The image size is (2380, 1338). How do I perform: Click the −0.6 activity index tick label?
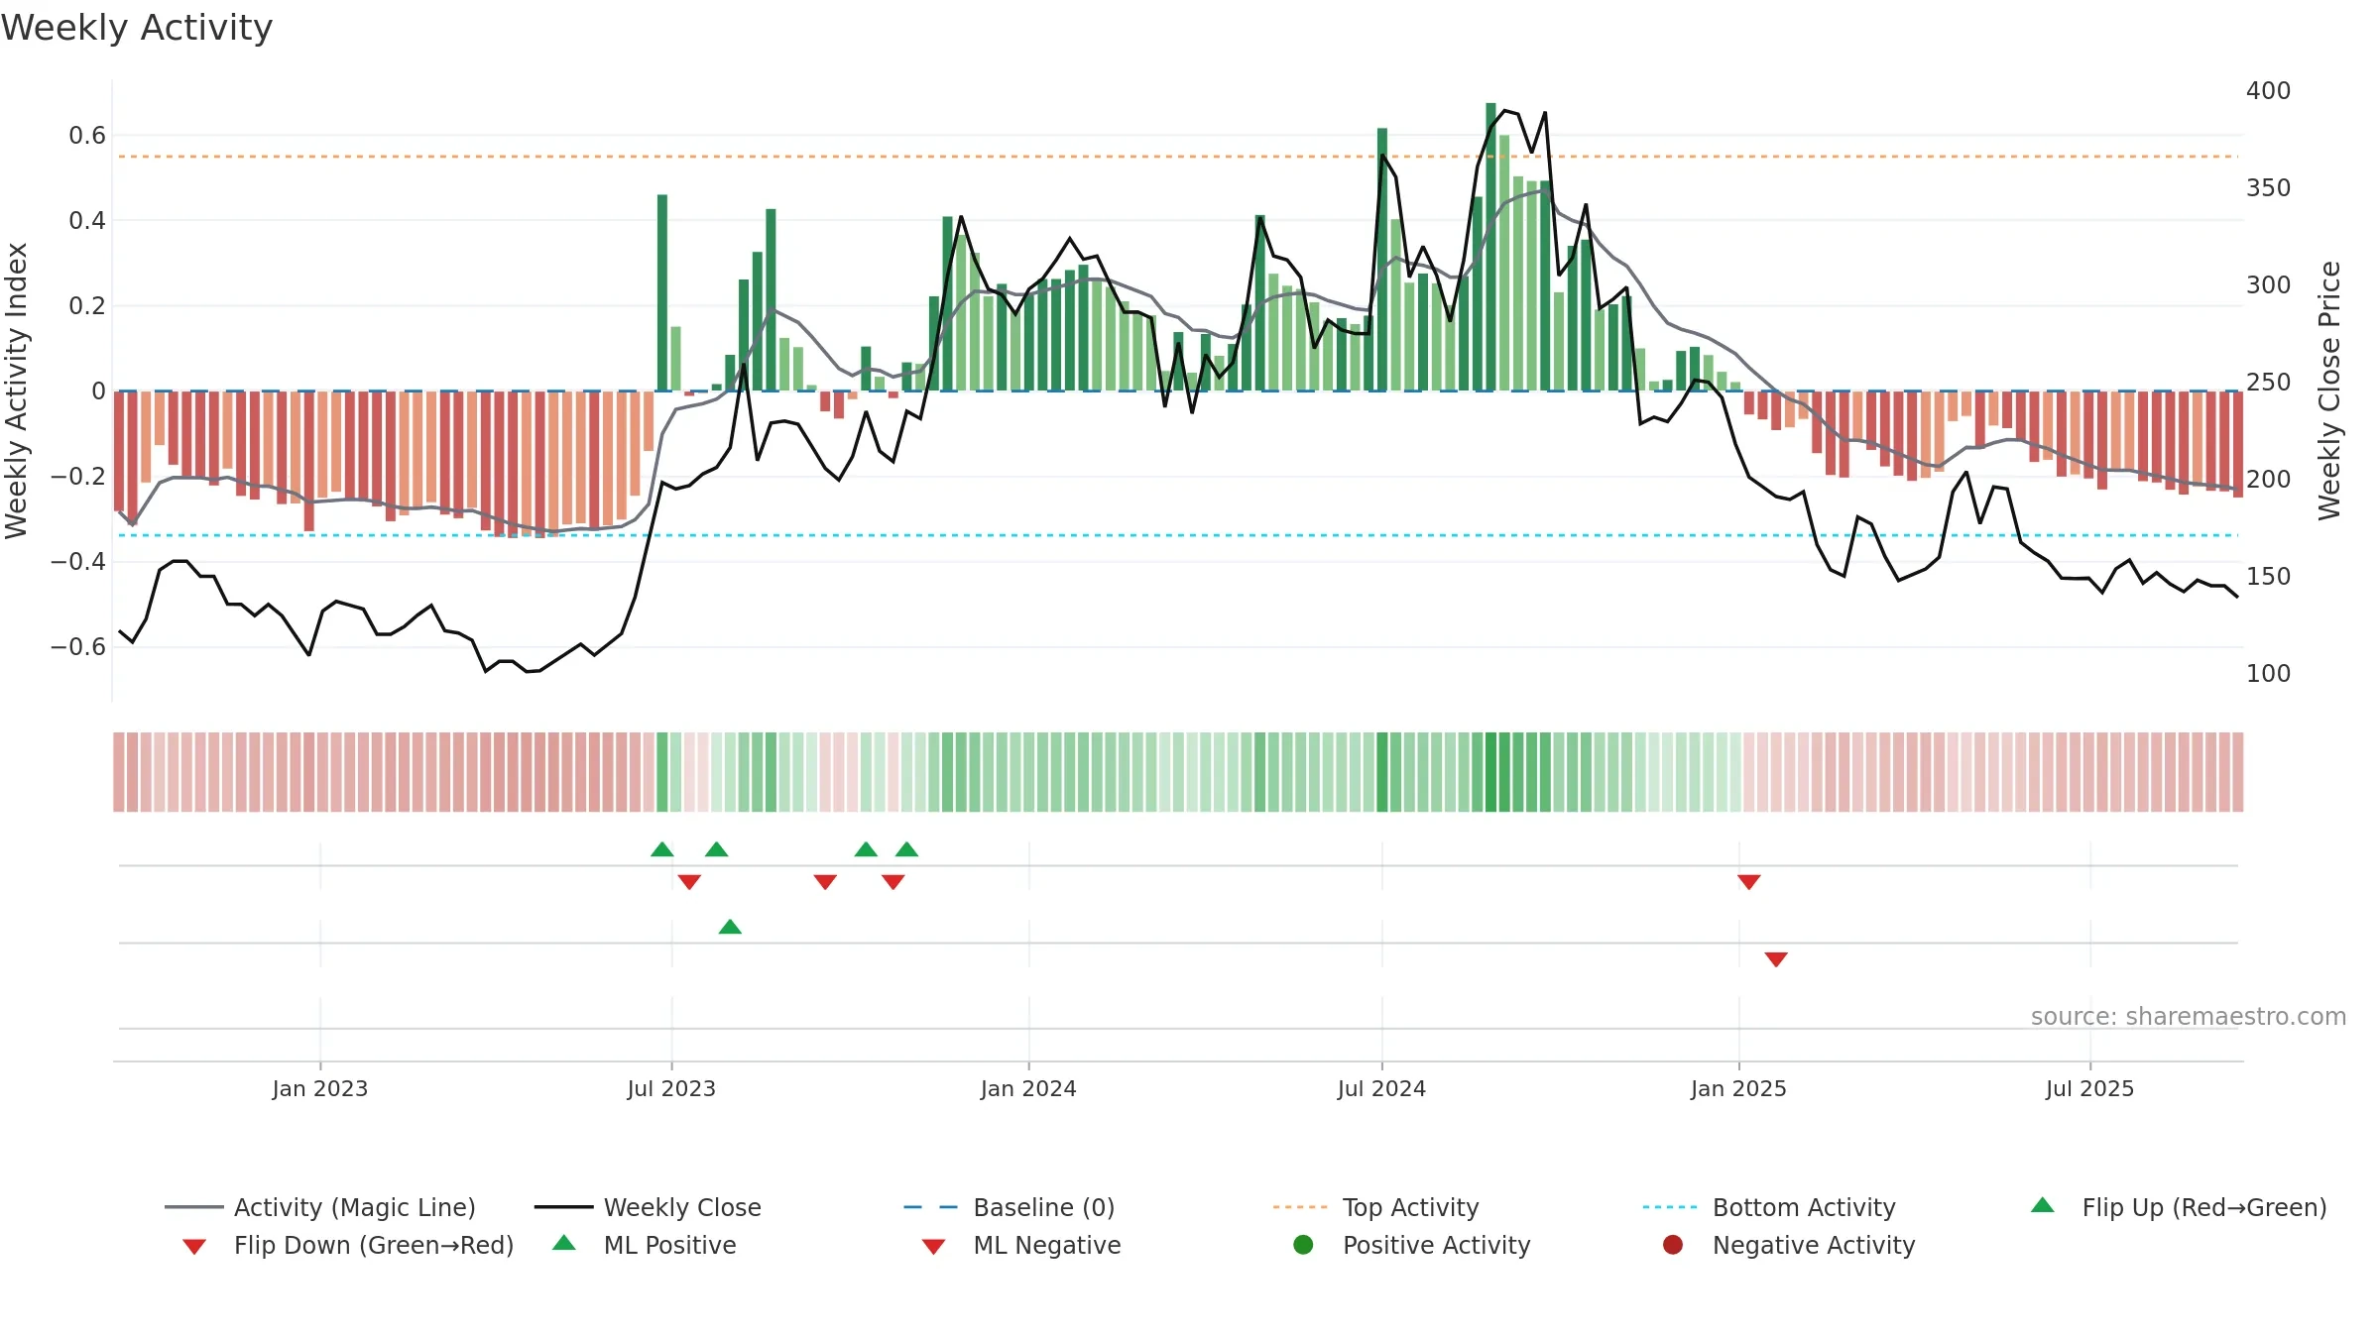click(x=78, y=647)
